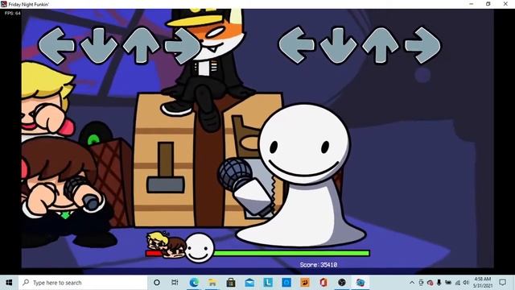
Task: Open the clock showing 4:58 AM
Action: tap(483, 283)
